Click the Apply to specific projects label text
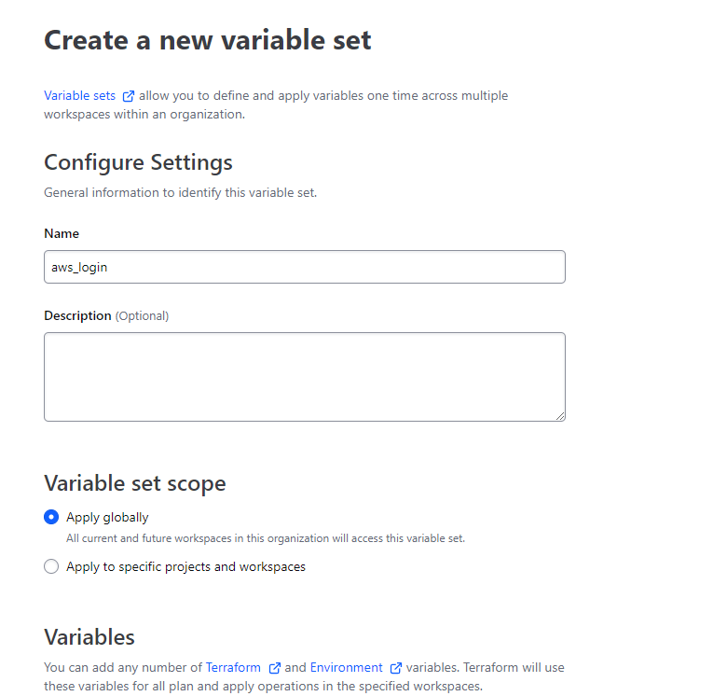Image resolution: width=727 pixels, height=696 pixels. point(185,567)
